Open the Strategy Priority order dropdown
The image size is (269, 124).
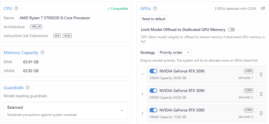tap(174, 52)
